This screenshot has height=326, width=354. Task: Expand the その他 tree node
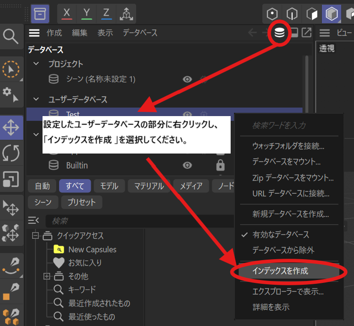pos(47,276)
